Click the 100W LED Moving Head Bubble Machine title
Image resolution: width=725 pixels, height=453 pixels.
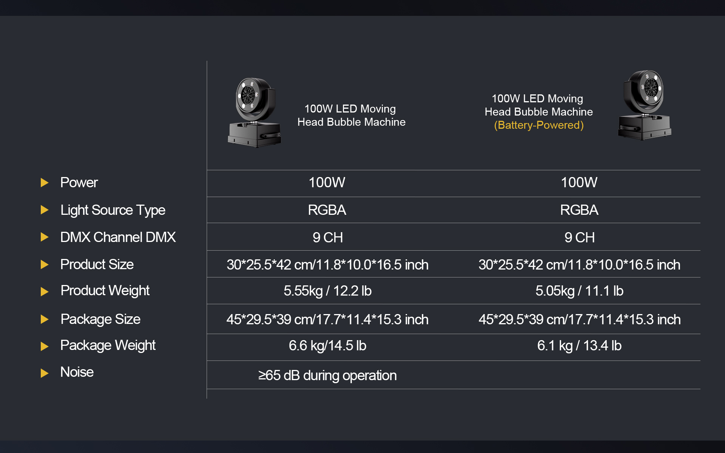point(351,116)
